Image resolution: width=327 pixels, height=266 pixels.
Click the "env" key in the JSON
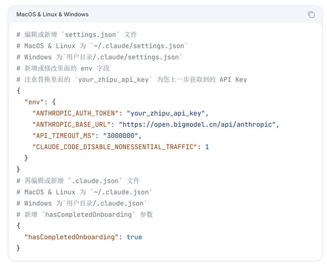click(x=34, y=102)
